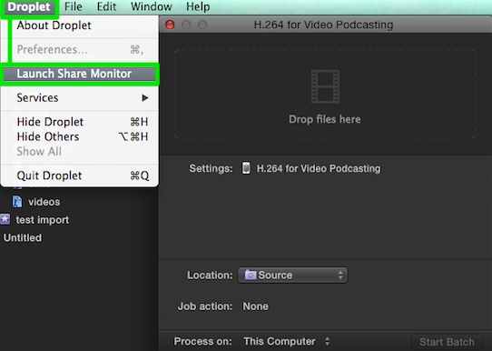Viewport: 492px width, 351px height.
Task: Close the H.264 for Video Podcasting window
Action: pyautogui.click(x=170, y=25)
